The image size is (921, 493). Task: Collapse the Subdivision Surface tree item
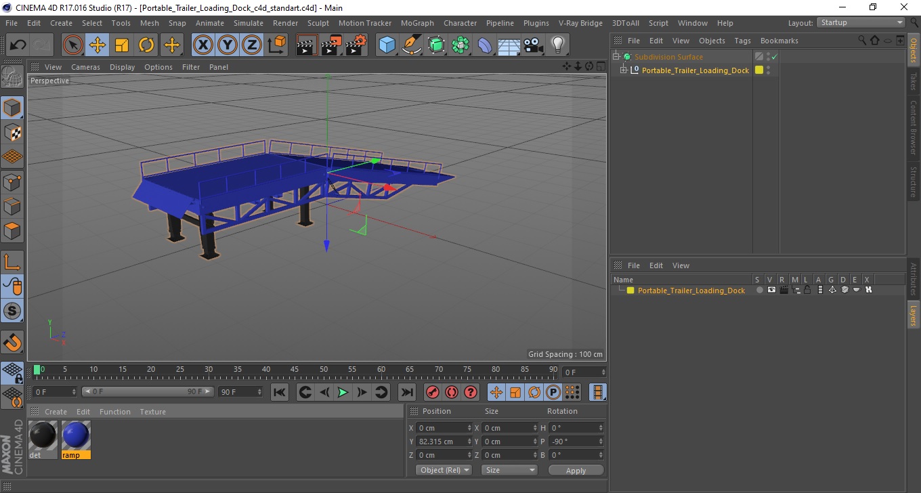coord(616,57)
